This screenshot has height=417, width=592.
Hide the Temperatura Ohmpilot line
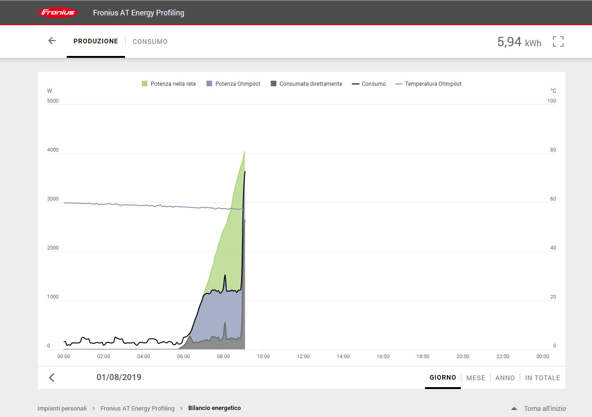[x=428, y=84]
